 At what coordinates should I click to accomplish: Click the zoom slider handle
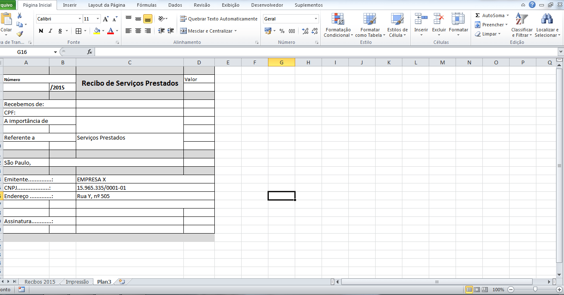[x=535, y=290]
